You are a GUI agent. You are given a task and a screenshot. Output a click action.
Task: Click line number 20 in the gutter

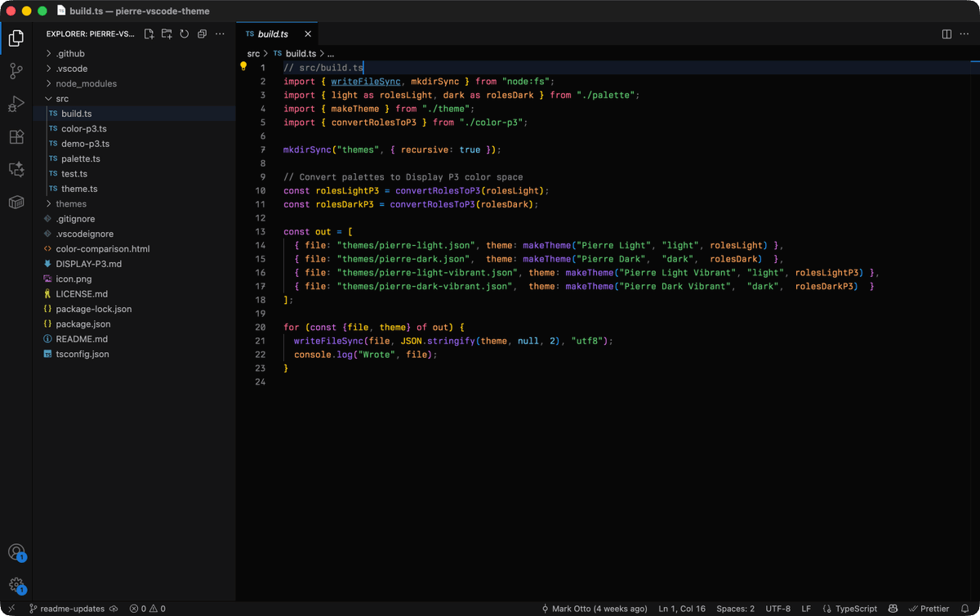pos(261,327)
